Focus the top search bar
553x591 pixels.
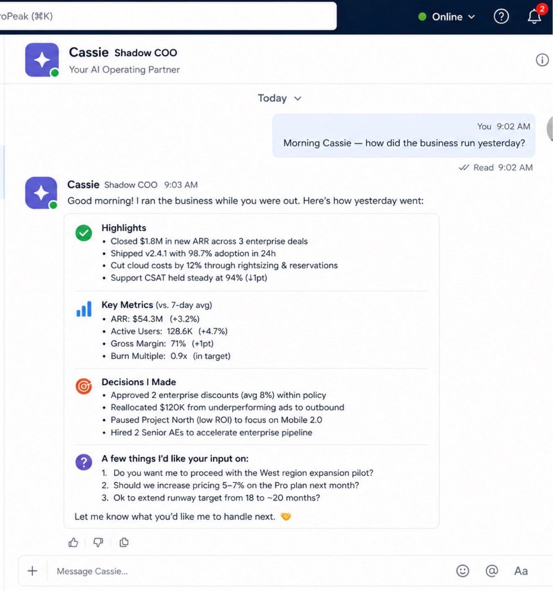pos(168,16)
